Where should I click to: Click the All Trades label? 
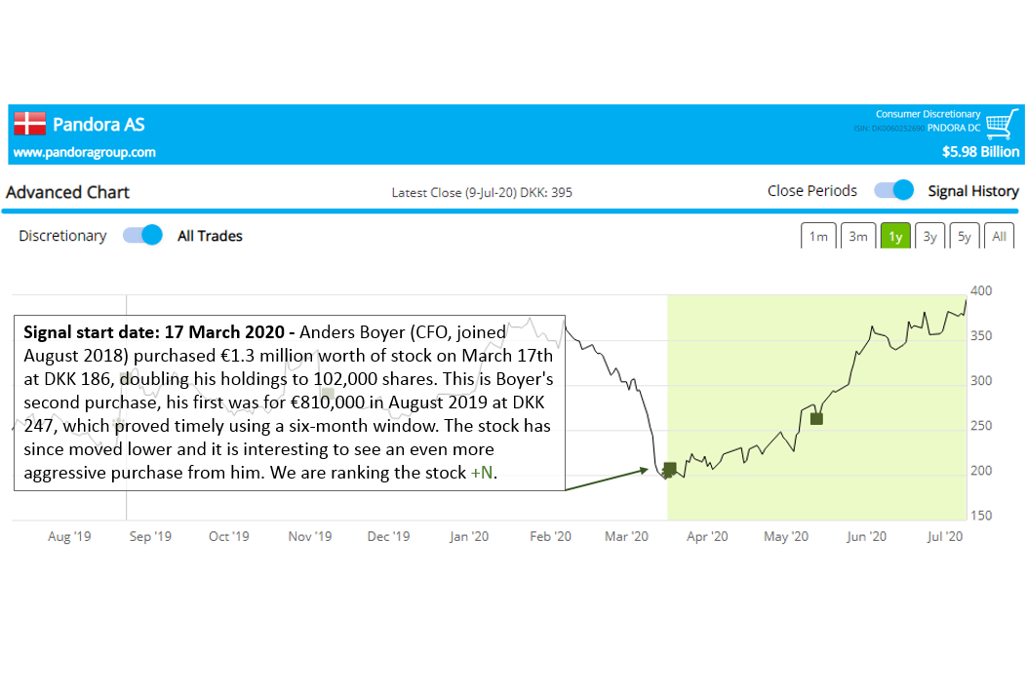(210, 236)
